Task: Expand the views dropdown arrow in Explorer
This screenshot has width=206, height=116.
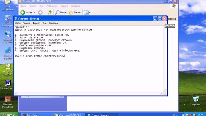Action: pos(90,13)
